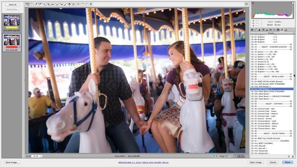
Task: Select the Color Sampler tool
Action: 40,4
